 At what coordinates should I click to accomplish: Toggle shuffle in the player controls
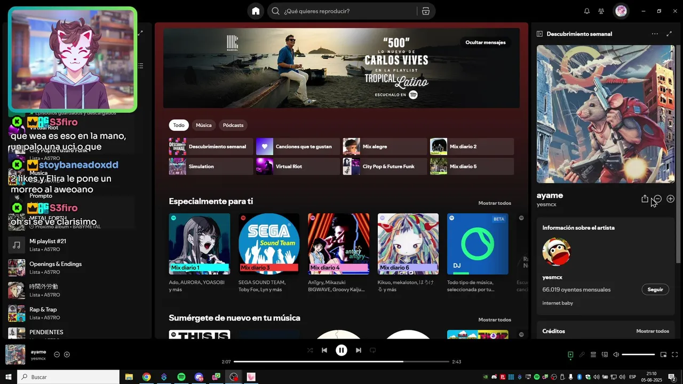tap(310, 350)
